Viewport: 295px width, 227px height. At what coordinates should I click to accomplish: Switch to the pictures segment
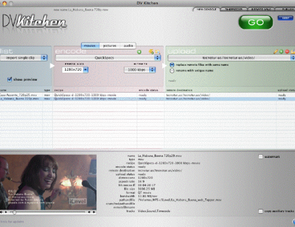tap(109, 46)
